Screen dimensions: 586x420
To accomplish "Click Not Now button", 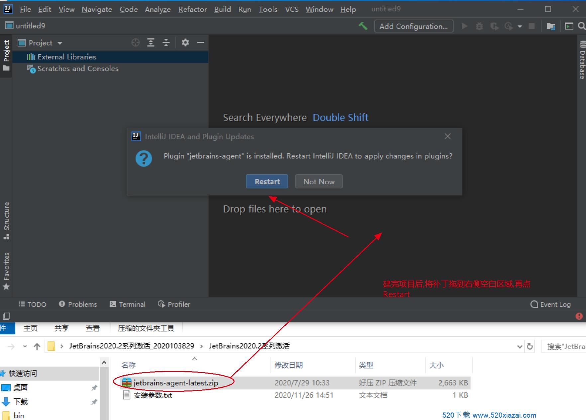I will coord(319,182).
